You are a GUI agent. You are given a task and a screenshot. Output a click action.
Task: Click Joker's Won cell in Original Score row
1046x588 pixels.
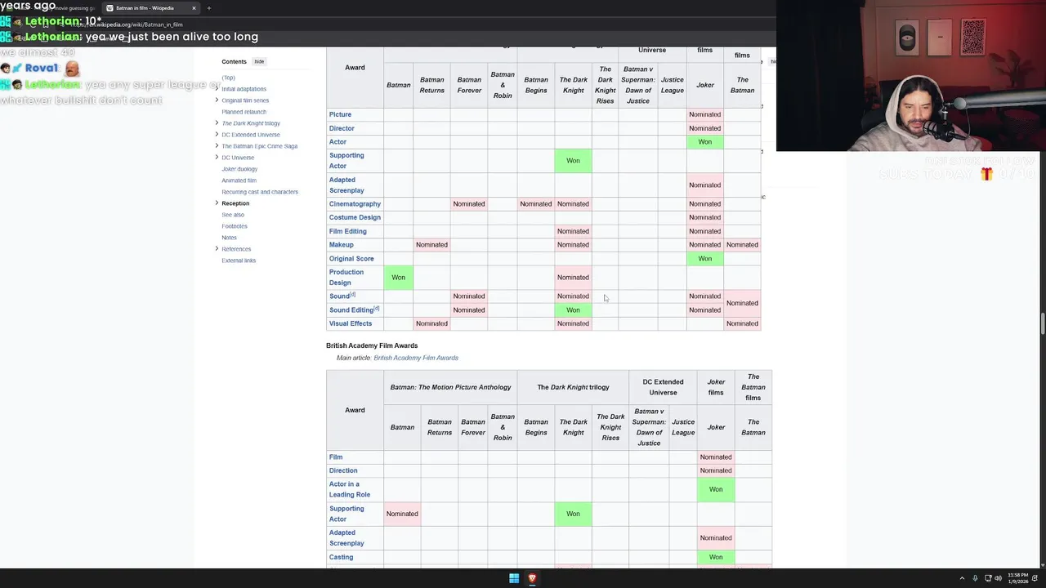704,259
